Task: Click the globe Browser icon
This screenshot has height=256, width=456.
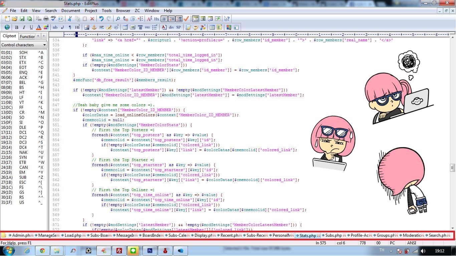Action: [7, 27]
